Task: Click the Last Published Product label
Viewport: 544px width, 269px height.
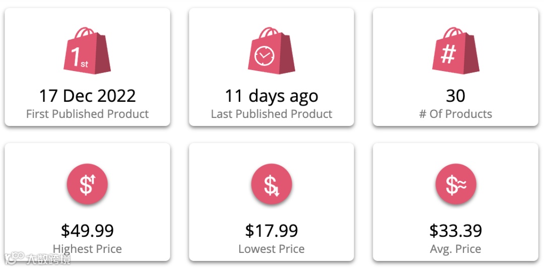Action: coord(271,114)
